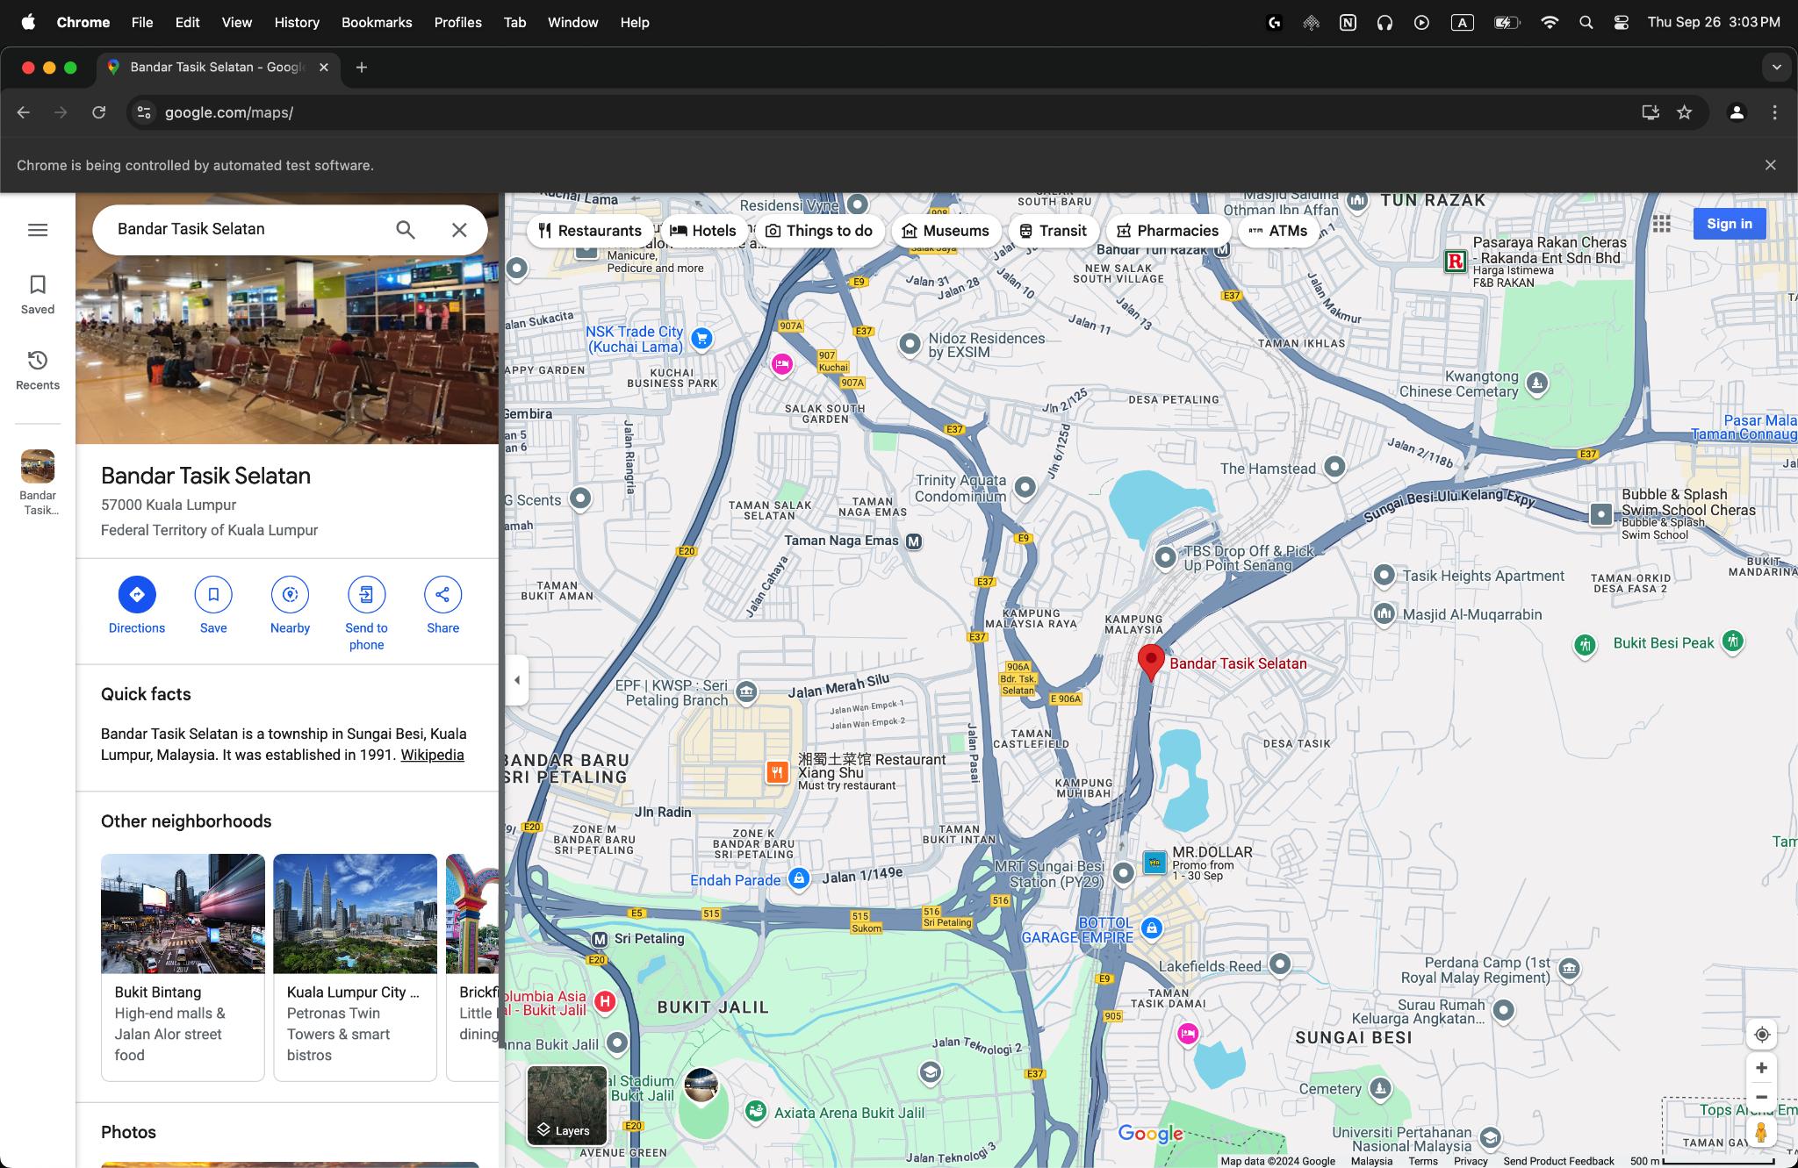Viewport: 1798px width, 1168px height.
Task: Clear the search box with X
Action: pos(459,230)
